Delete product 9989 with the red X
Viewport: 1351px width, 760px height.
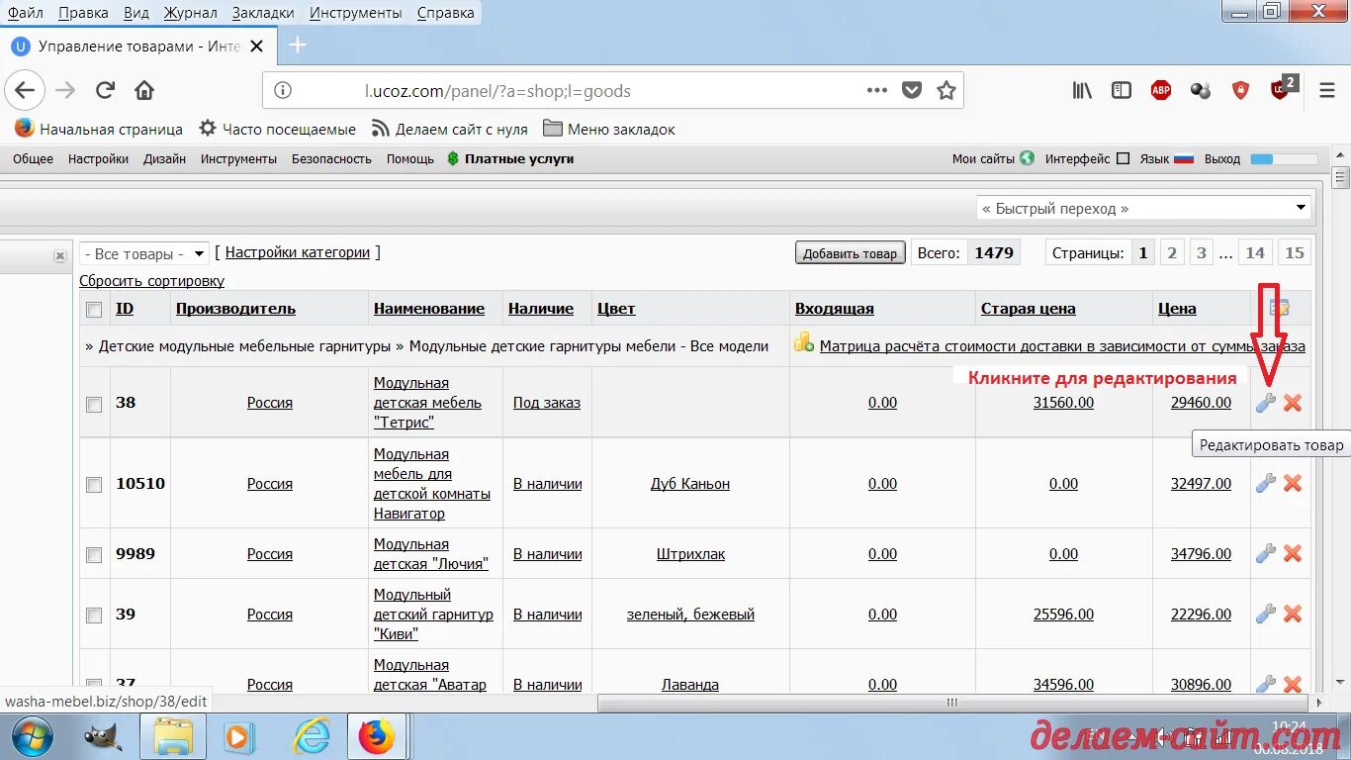1292,554
